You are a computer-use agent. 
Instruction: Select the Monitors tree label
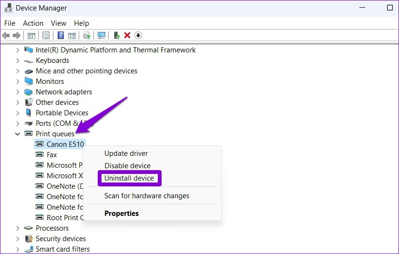(x=50, y=81)
